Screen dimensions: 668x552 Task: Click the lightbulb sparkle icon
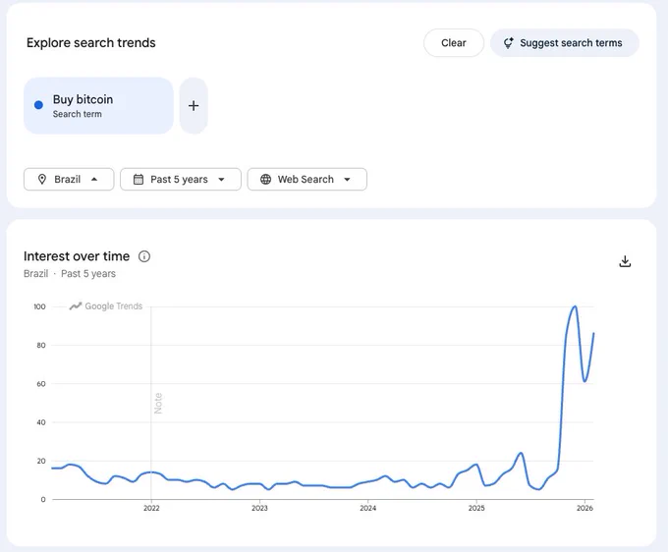click(x=508, y=43)
